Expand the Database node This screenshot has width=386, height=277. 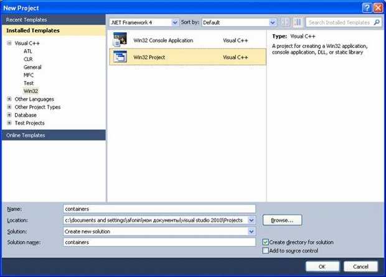coord(9,115)
